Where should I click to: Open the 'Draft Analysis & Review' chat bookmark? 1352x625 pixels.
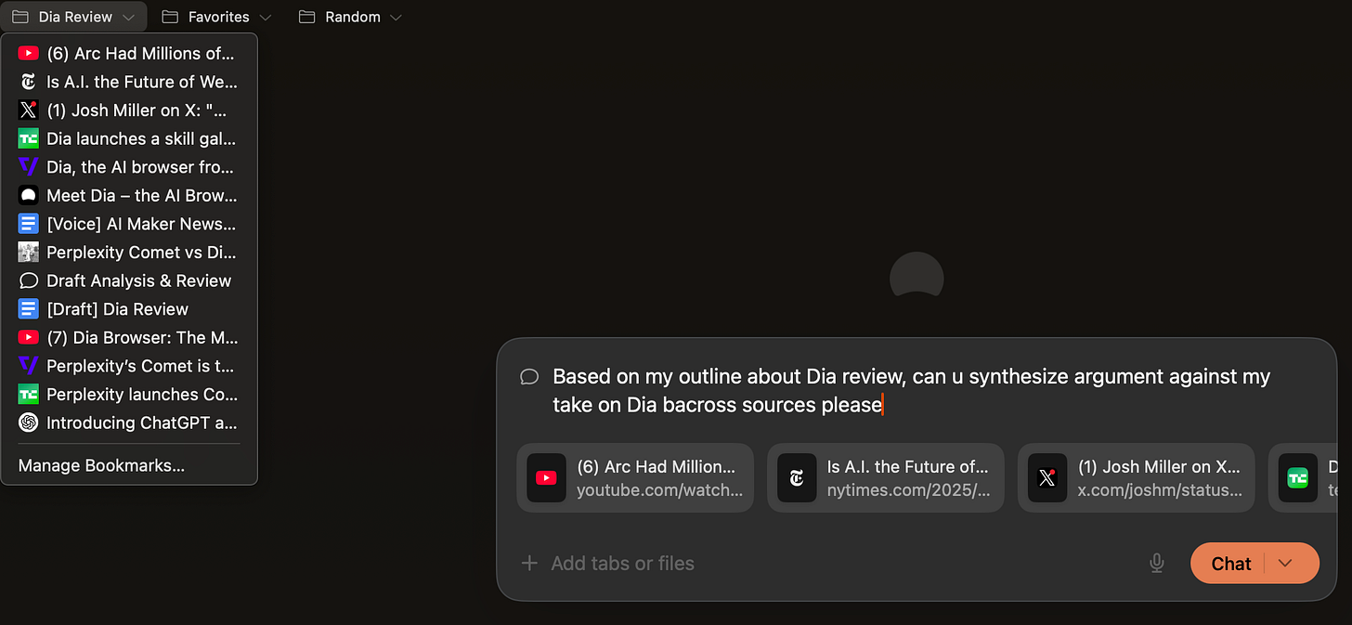(x=129, y=280)
